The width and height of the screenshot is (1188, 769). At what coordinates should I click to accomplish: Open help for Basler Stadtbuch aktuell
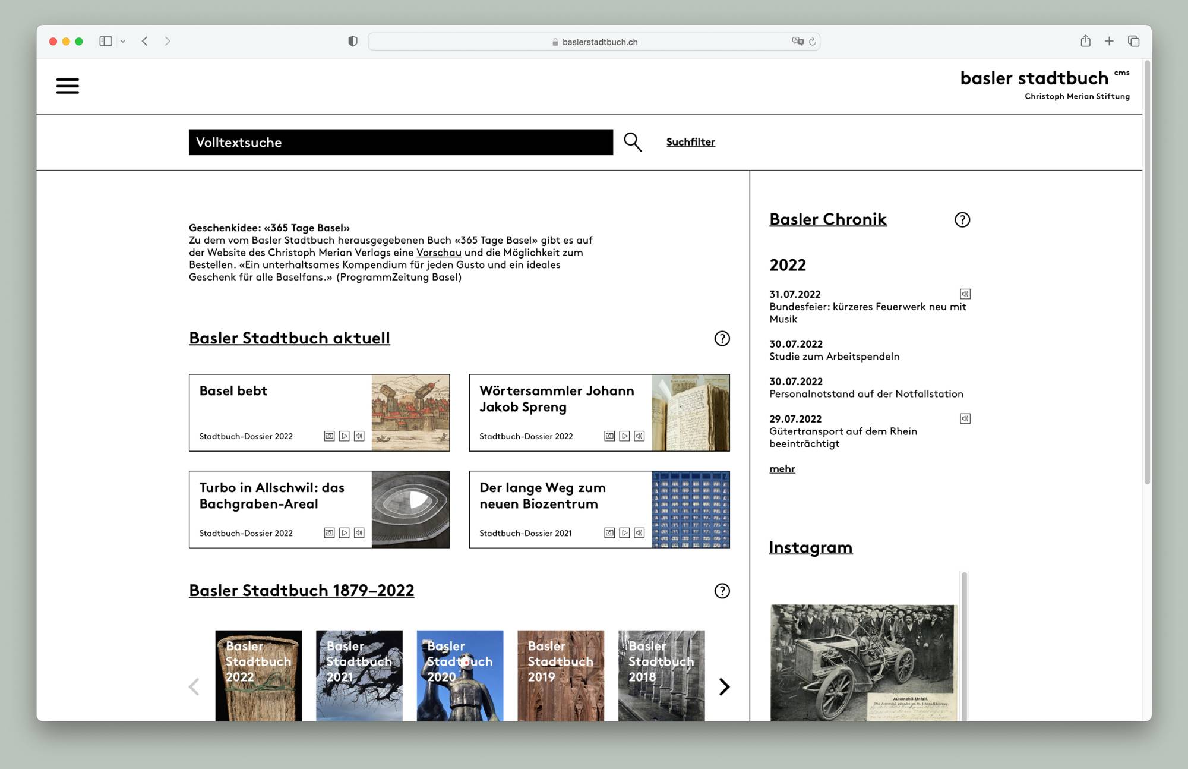tap(722, 339)
